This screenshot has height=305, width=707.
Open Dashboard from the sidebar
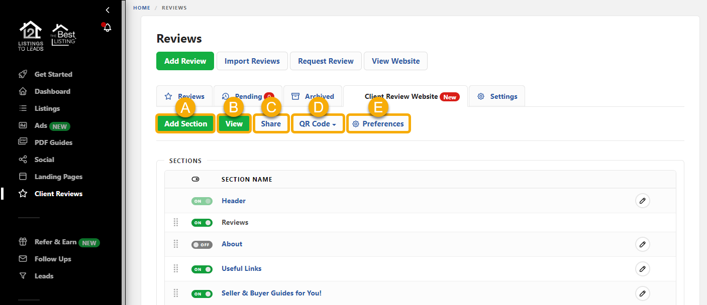pyautogui.click(x=52, y=91)
